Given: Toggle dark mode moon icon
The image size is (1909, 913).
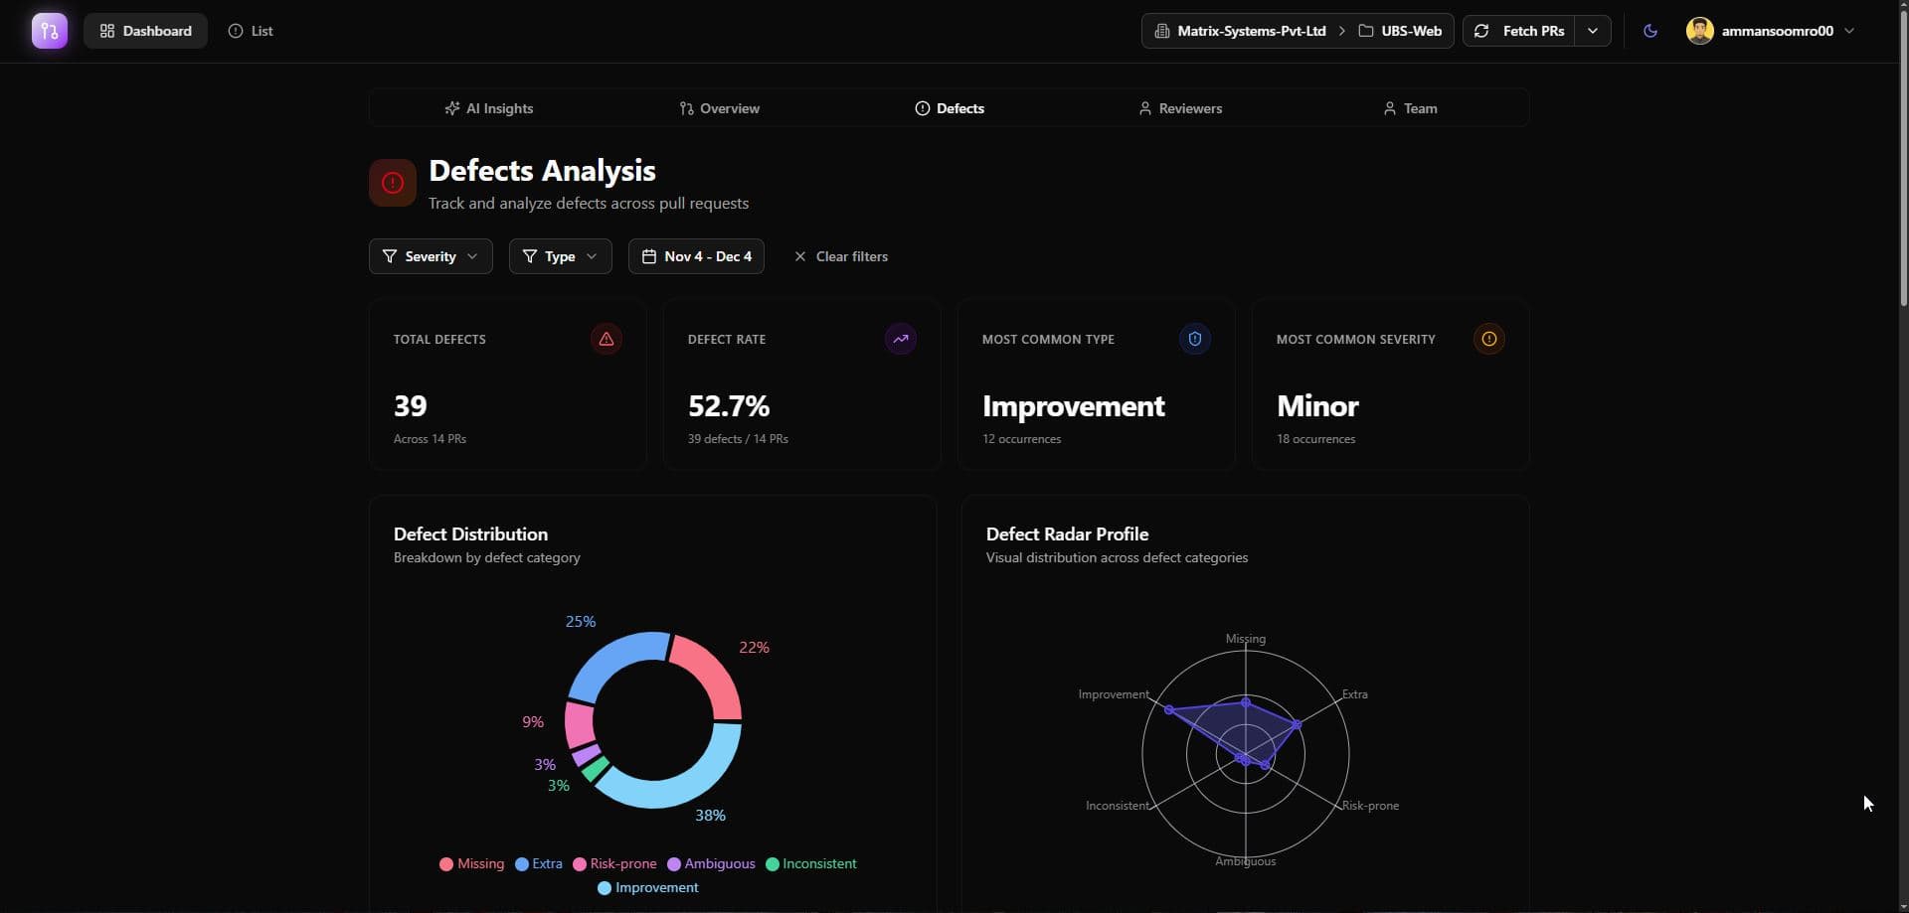Looking at the screenshot, I should (1650, 31).
